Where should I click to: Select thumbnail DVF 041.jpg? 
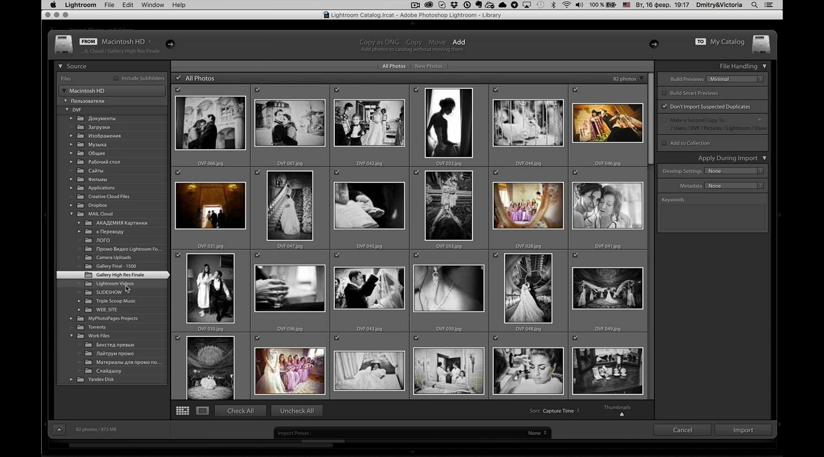click(x=607, y=206)
